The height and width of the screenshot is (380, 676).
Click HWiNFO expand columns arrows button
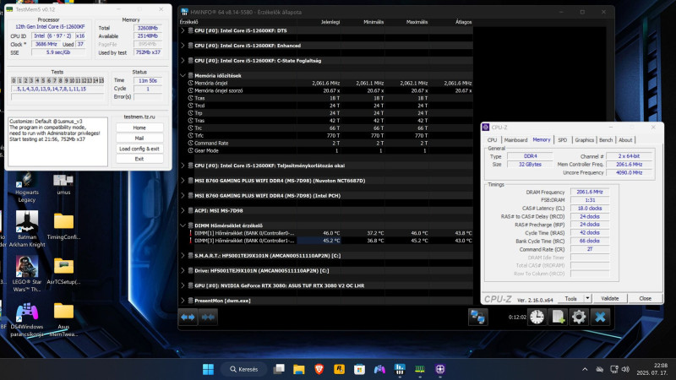click(x=188, y=318)
